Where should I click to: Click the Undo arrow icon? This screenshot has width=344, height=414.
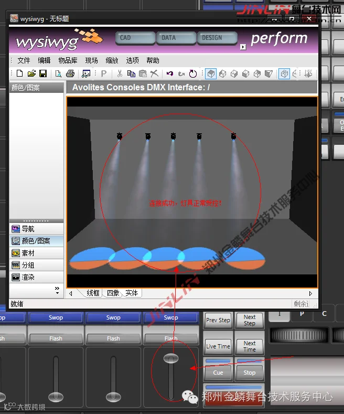(169, 73)
